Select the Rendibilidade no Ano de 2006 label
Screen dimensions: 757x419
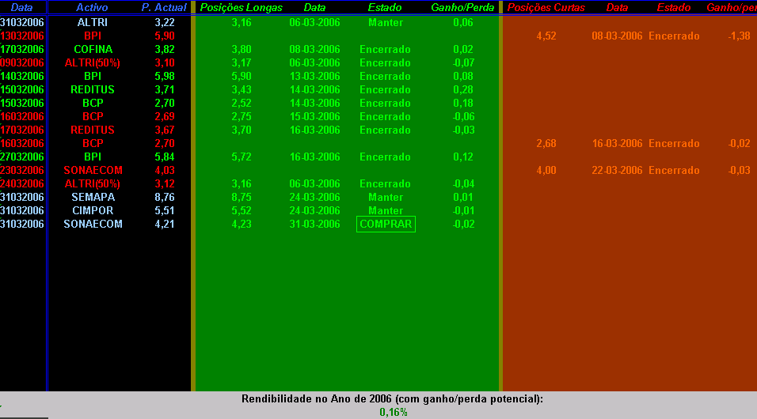392,398
